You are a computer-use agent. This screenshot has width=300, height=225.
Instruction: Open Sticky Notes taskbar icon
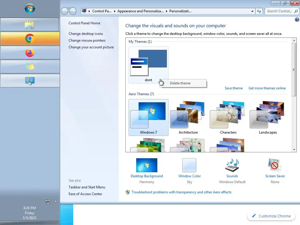30,67
